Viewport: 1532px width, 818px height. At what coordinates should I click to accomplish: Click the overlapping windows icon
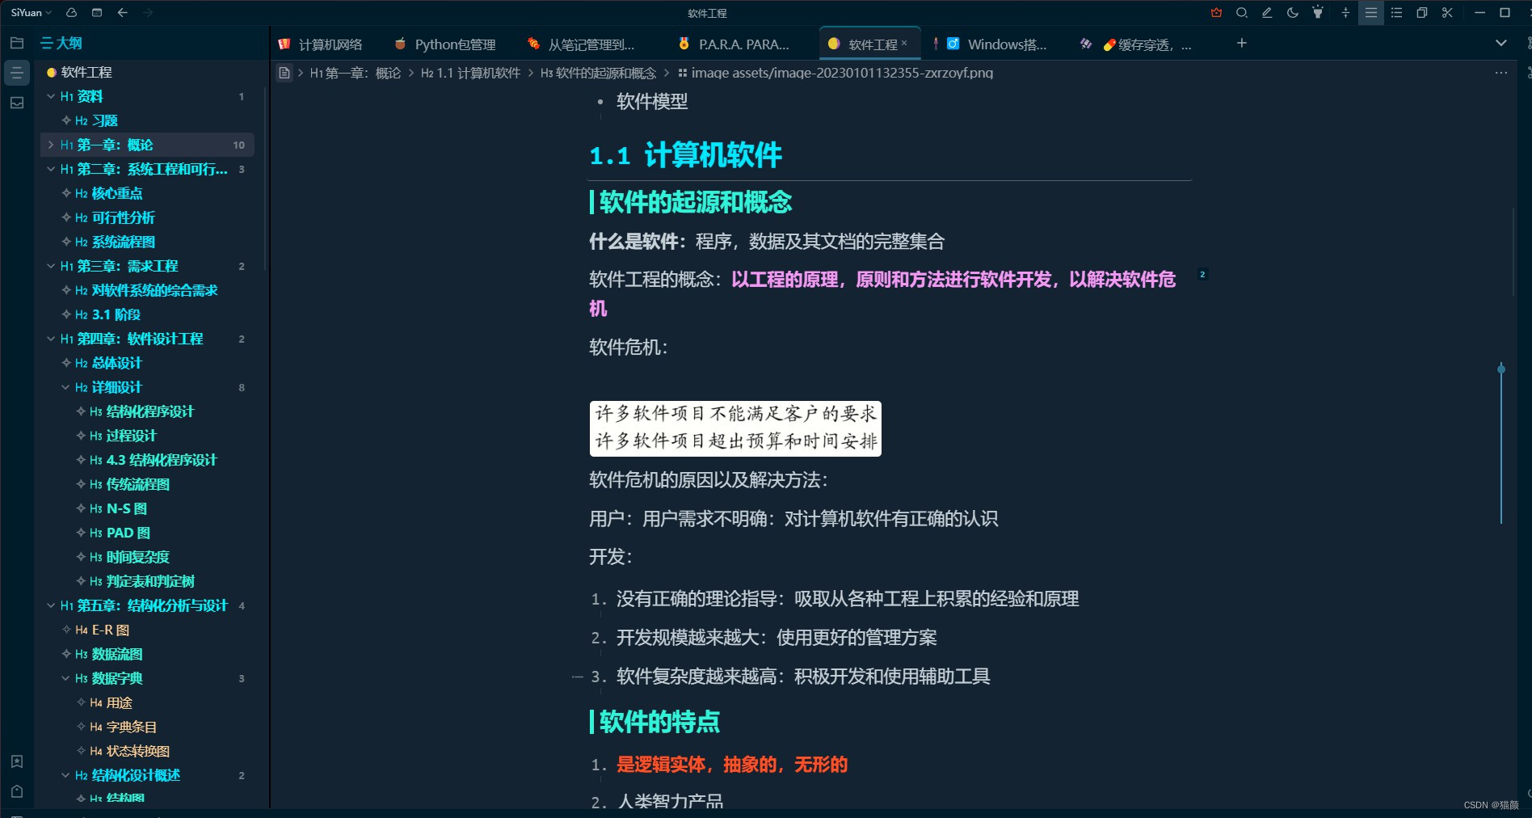tap(1422, 12)
